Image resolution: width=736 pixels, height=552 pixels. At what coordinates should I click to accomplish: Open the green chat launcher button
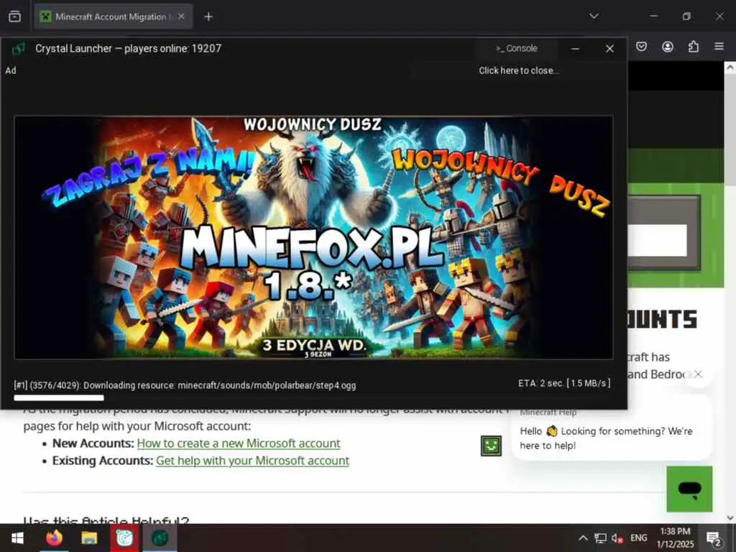pos(689,489)
